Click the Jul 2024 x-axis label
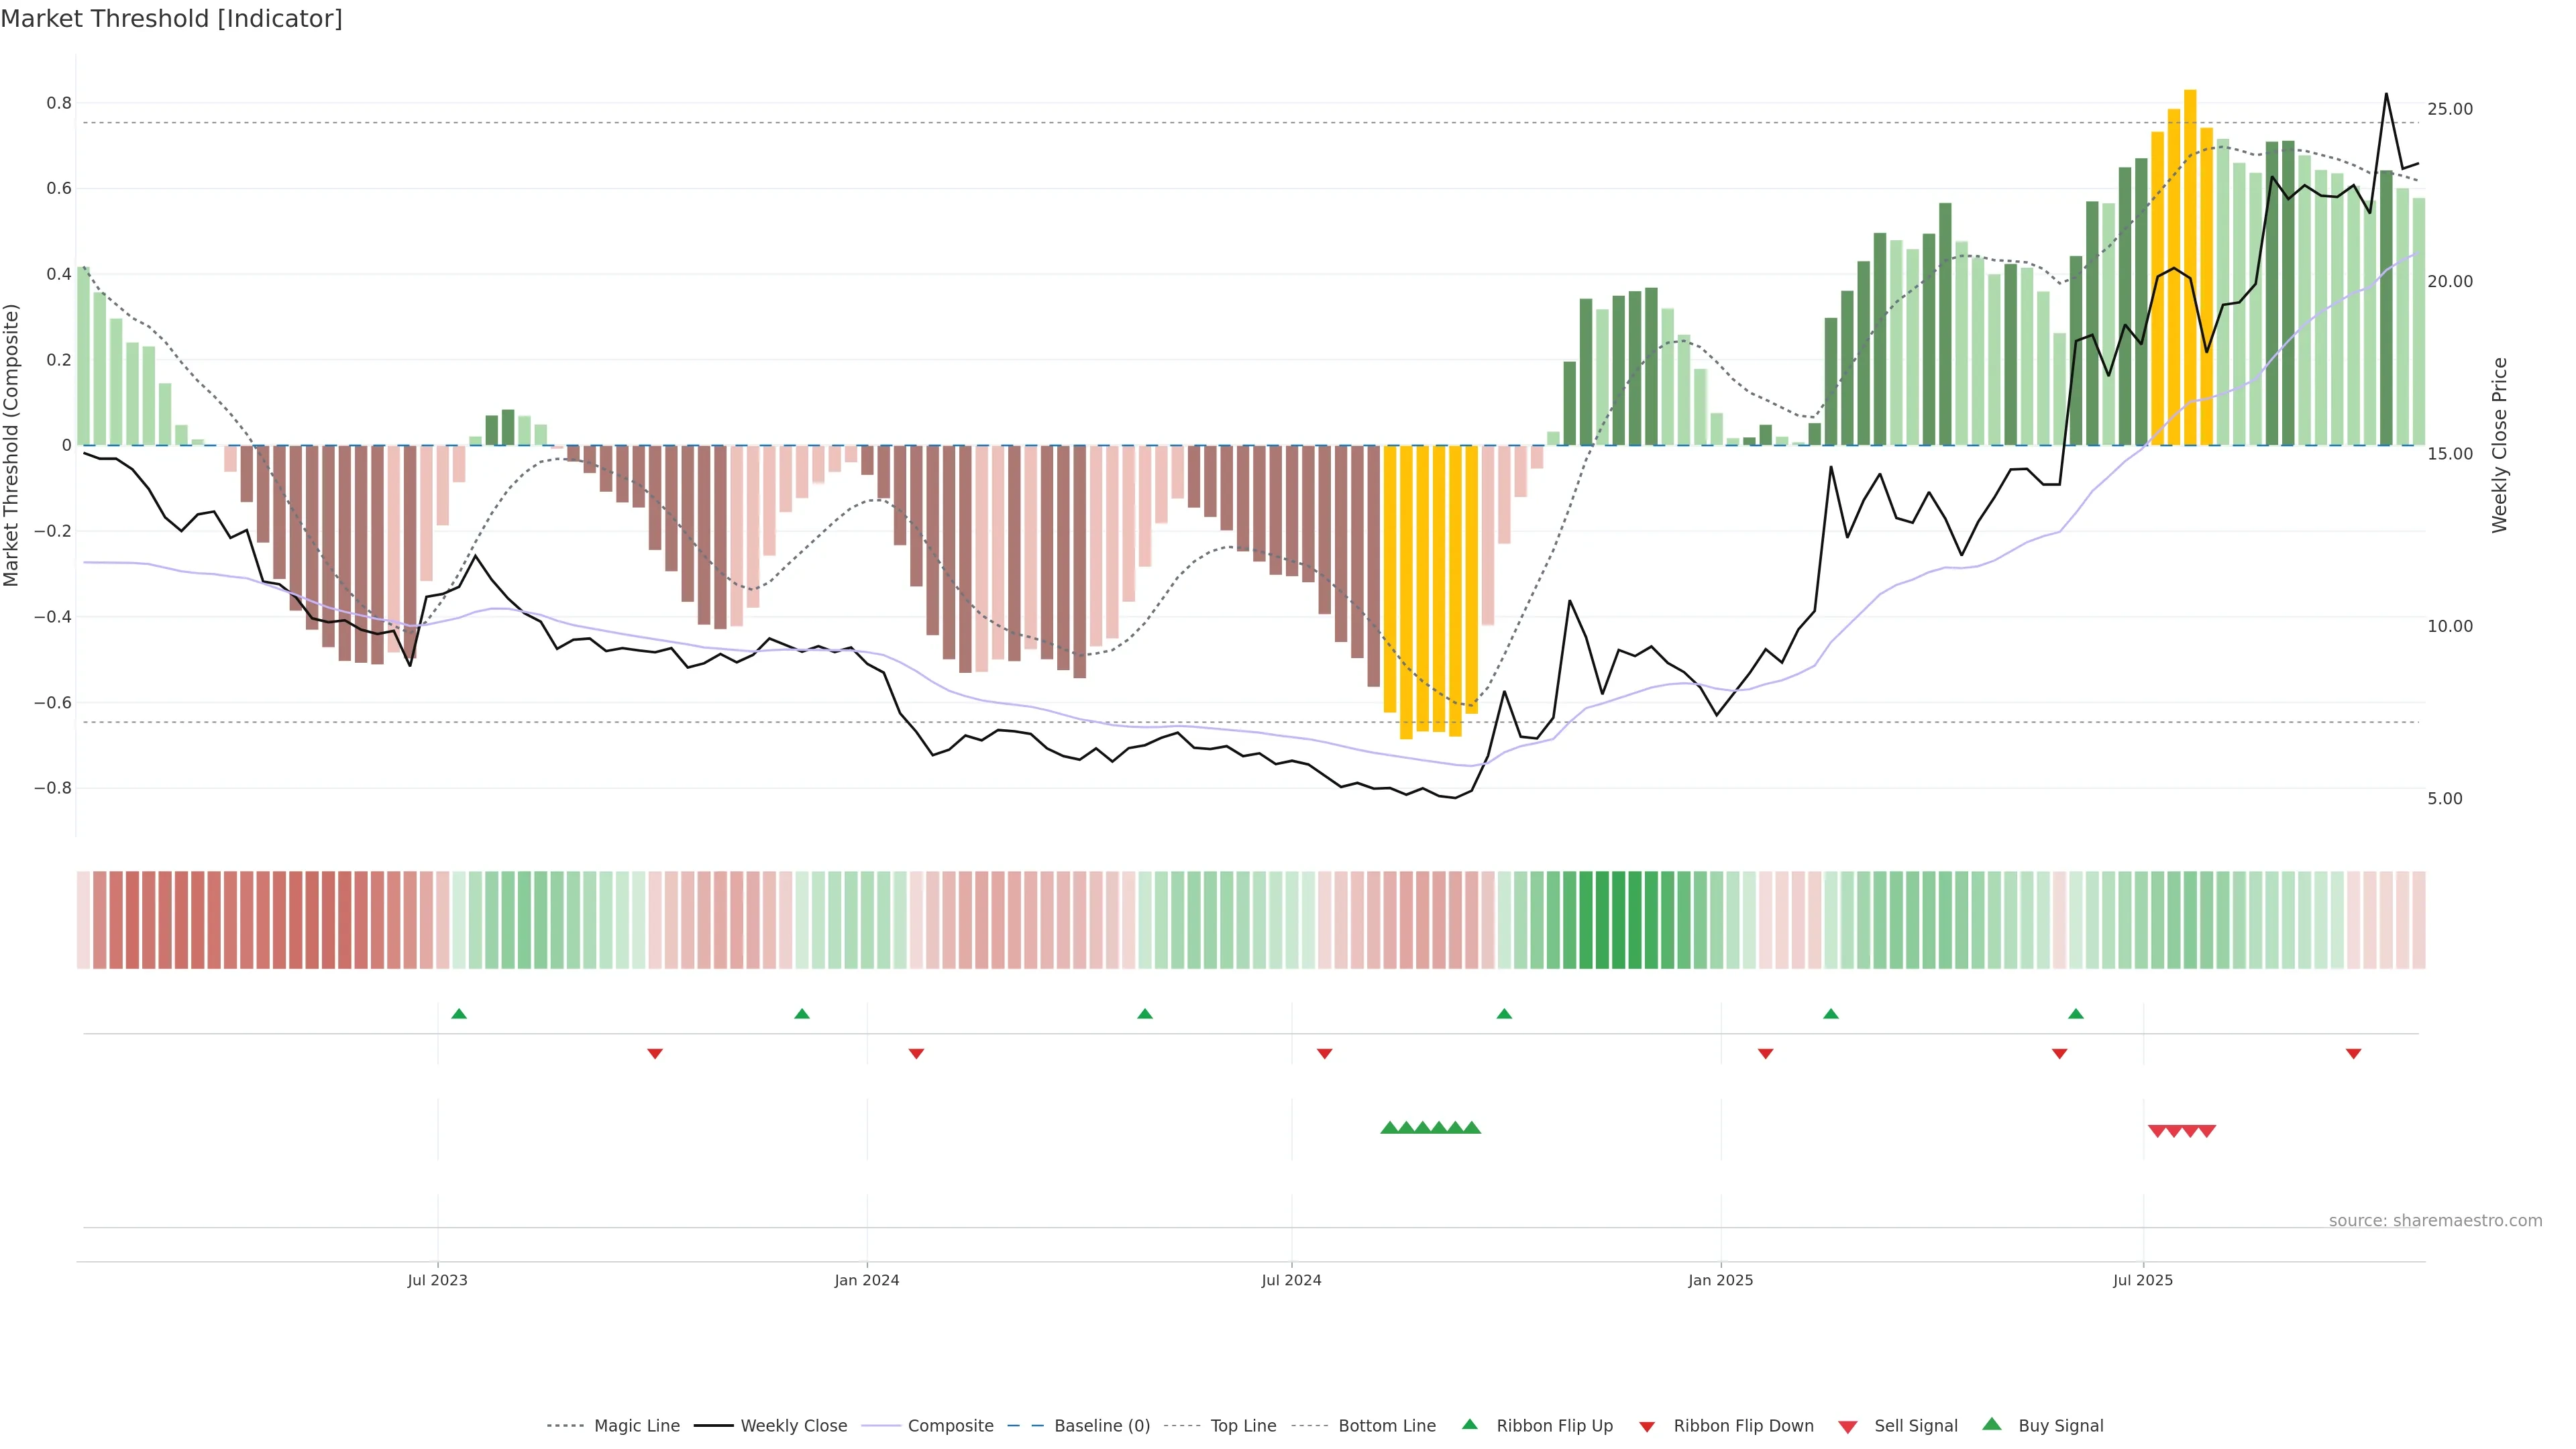This screenshot has width=2576, height=1449. coord(1291,1280)
